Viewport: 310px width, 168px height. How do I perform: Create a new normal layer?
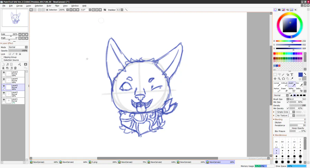(3, 65)
